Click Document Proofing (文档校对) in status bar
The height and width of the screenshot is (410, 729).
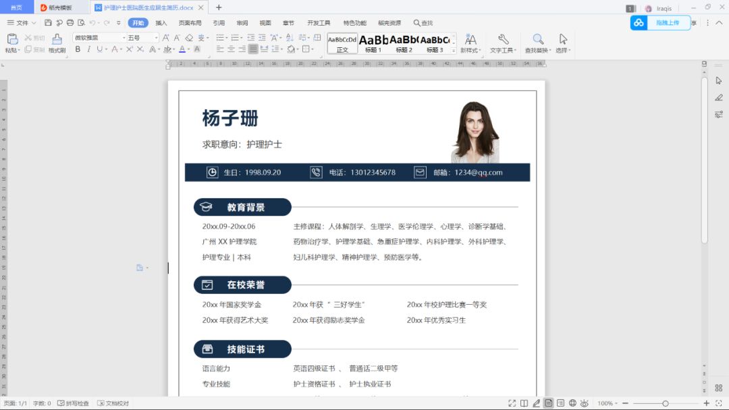click(x=113, y=403)
